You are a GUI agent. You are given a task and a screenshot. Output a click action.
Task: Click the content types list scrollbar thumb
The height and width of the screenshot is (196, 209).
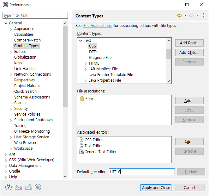pyautogui.click(x=169, y=54)
